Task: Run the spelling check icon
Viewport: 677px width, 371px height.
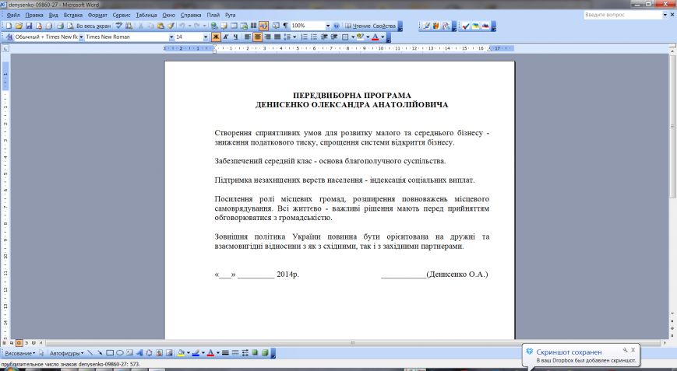Action: click(118, 26)
